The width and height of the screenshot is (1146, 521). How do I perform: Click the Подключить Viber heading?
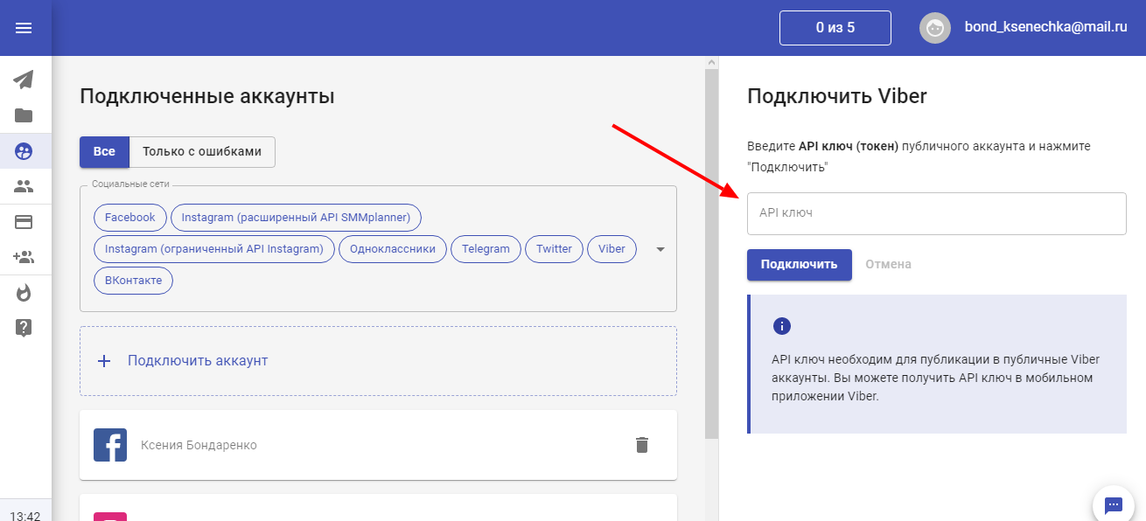click(x=837, y=96)
